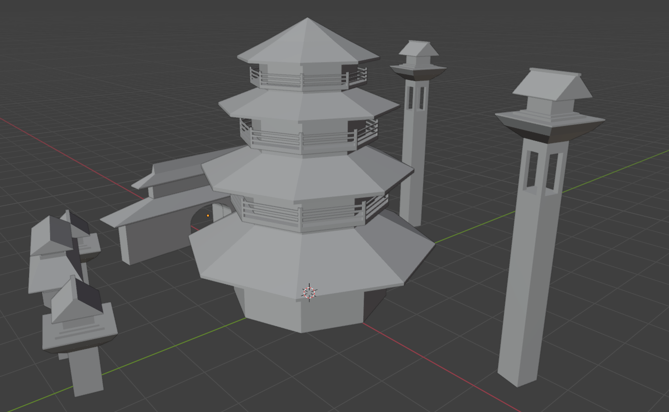
Task: Select the nearest small lantern with dark roof
Action: pos(79,337)
